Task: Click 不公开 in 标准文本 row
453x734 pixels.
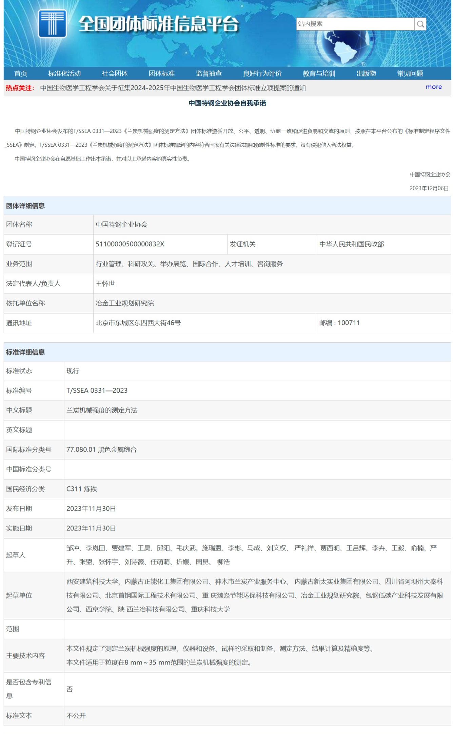Action: point(76,715)
